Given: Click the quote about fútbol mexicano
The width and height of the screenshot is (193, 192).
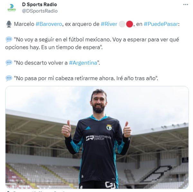Looking at the screenshot, I should pyautogui.click(x=92, y=43).
